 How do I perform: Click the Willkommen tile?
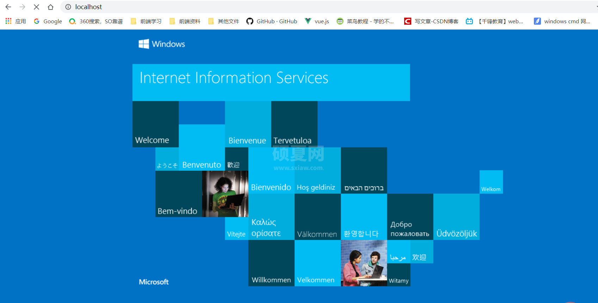pyautogui.click(x=271, y=263)
